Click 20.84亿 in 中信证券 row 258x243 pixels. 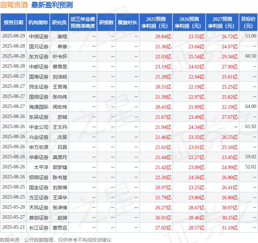point(163,36)
